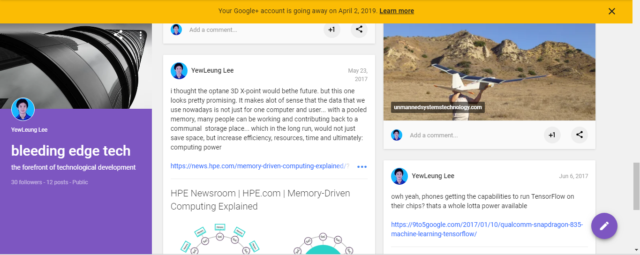
Task: Click commenter avatar on drone post
Action: coord(397,135)
